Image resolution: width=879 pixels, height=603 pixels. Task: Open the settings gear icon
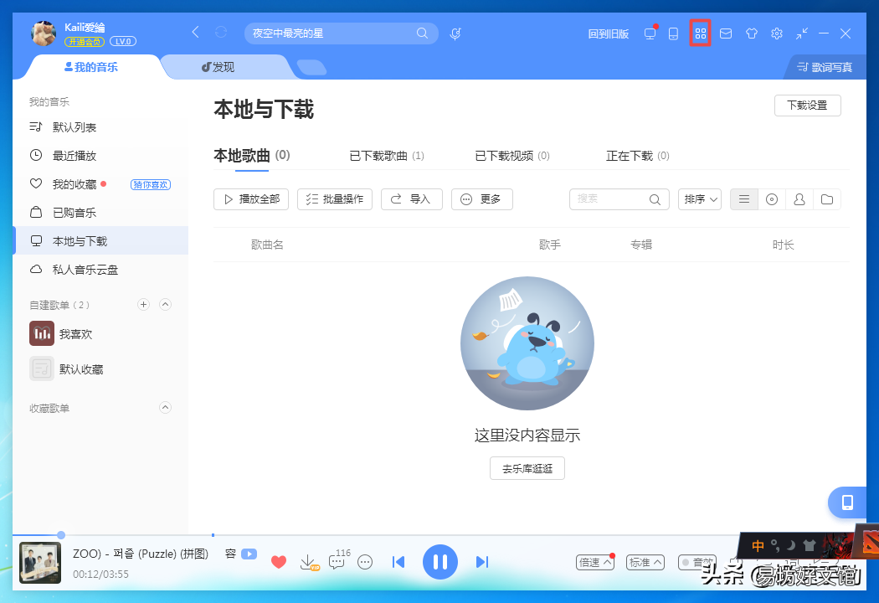(x=776, y=33)
